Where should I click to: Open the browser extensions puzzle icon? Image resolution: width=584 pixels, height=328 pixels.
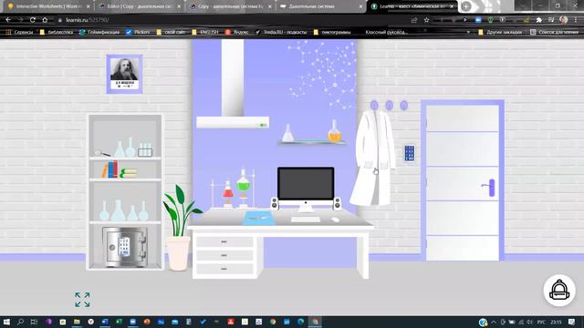(x=538, y=20)
